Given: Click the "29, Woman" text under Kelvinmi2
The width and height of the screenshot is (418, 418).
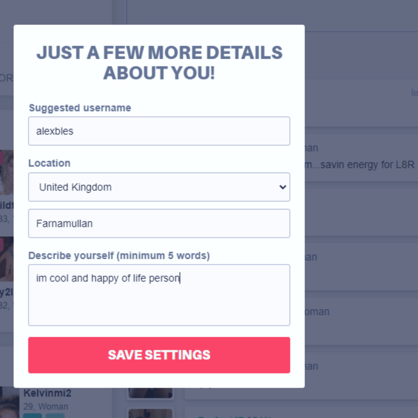Looking at the screenshot, I should [x=46, y=407].
